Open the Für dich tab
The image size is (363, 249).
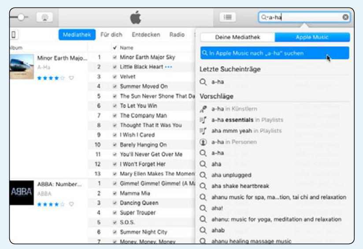click(x=111, y=35)
